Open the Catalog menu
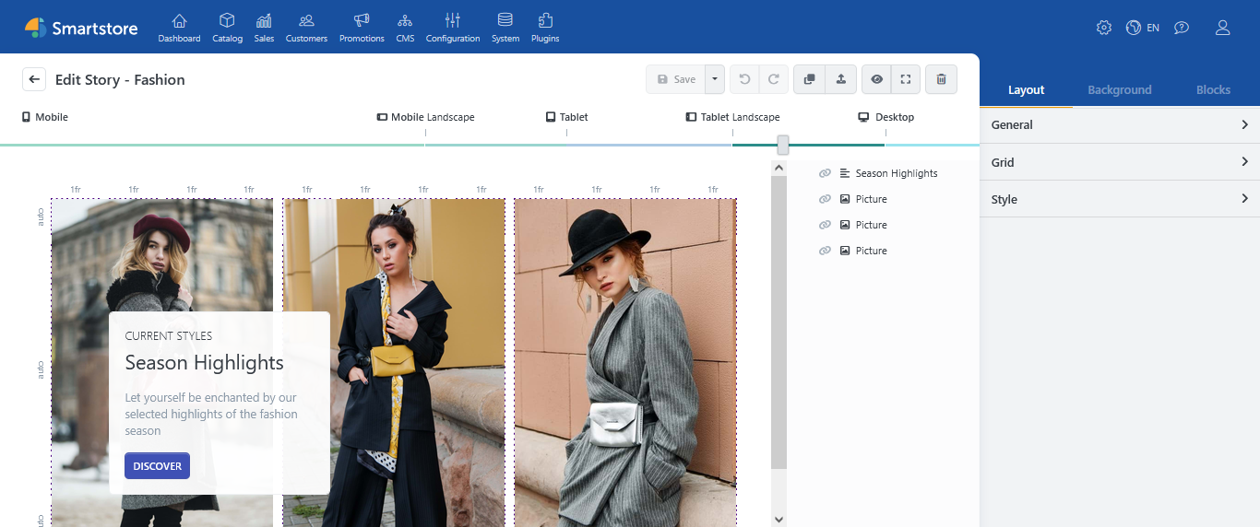1260x527 pixels. (x=227, y=28)
